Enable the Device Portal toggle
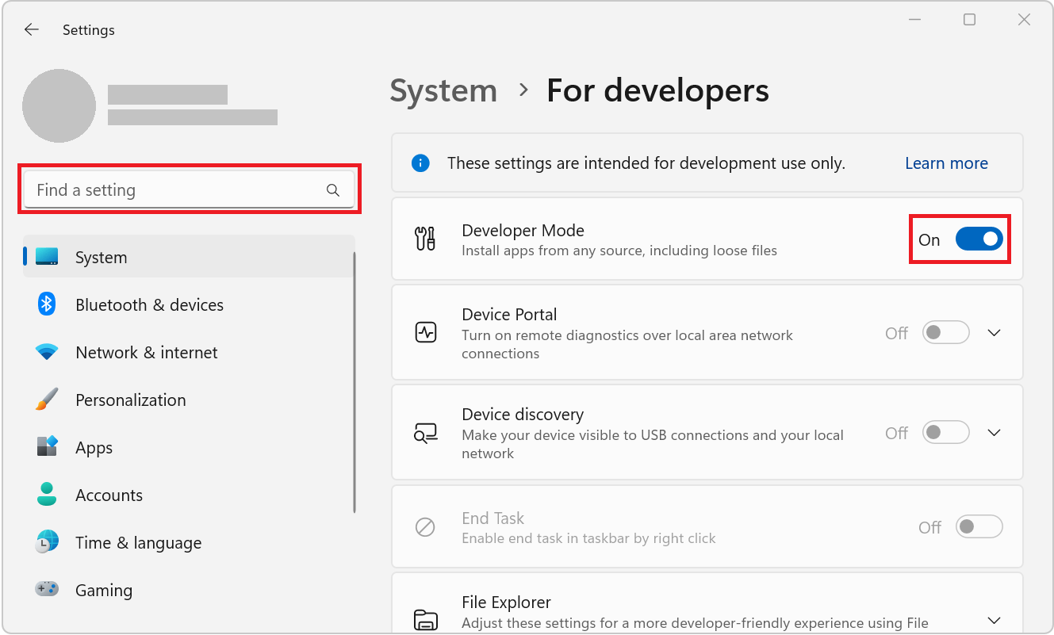 click(945, 332)
